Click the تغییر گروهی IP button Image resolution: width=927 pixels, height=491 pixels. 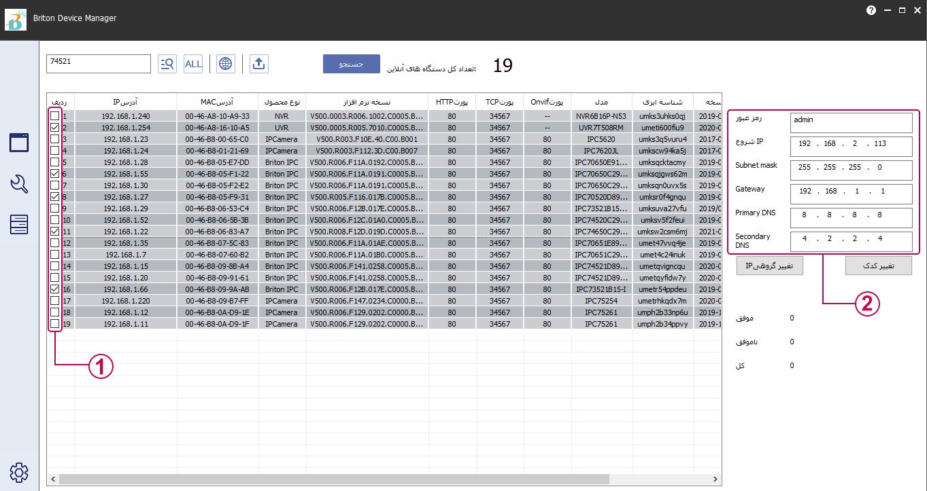(x=769, y=266)
